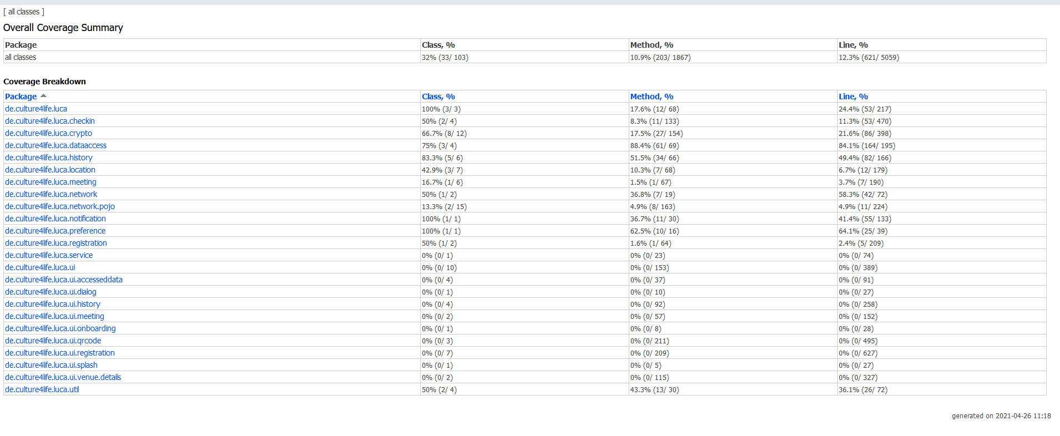
Task: Sort breakdown by Class, % header
Action: click(x=438, y=97)
